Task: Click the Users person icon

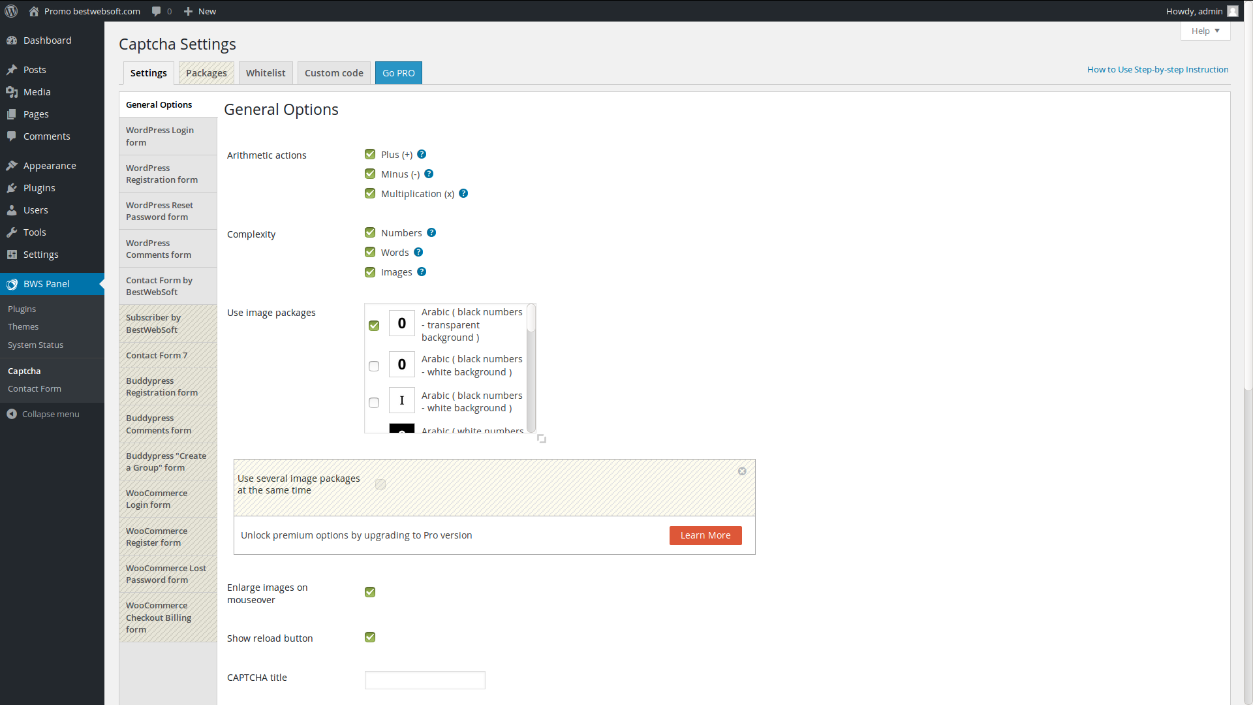Action: (12, 210)
